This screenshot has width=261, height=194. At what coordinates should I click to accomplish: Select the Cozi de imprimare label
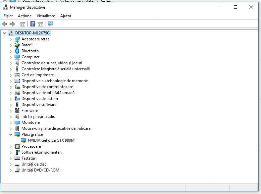tap(38, 75)
